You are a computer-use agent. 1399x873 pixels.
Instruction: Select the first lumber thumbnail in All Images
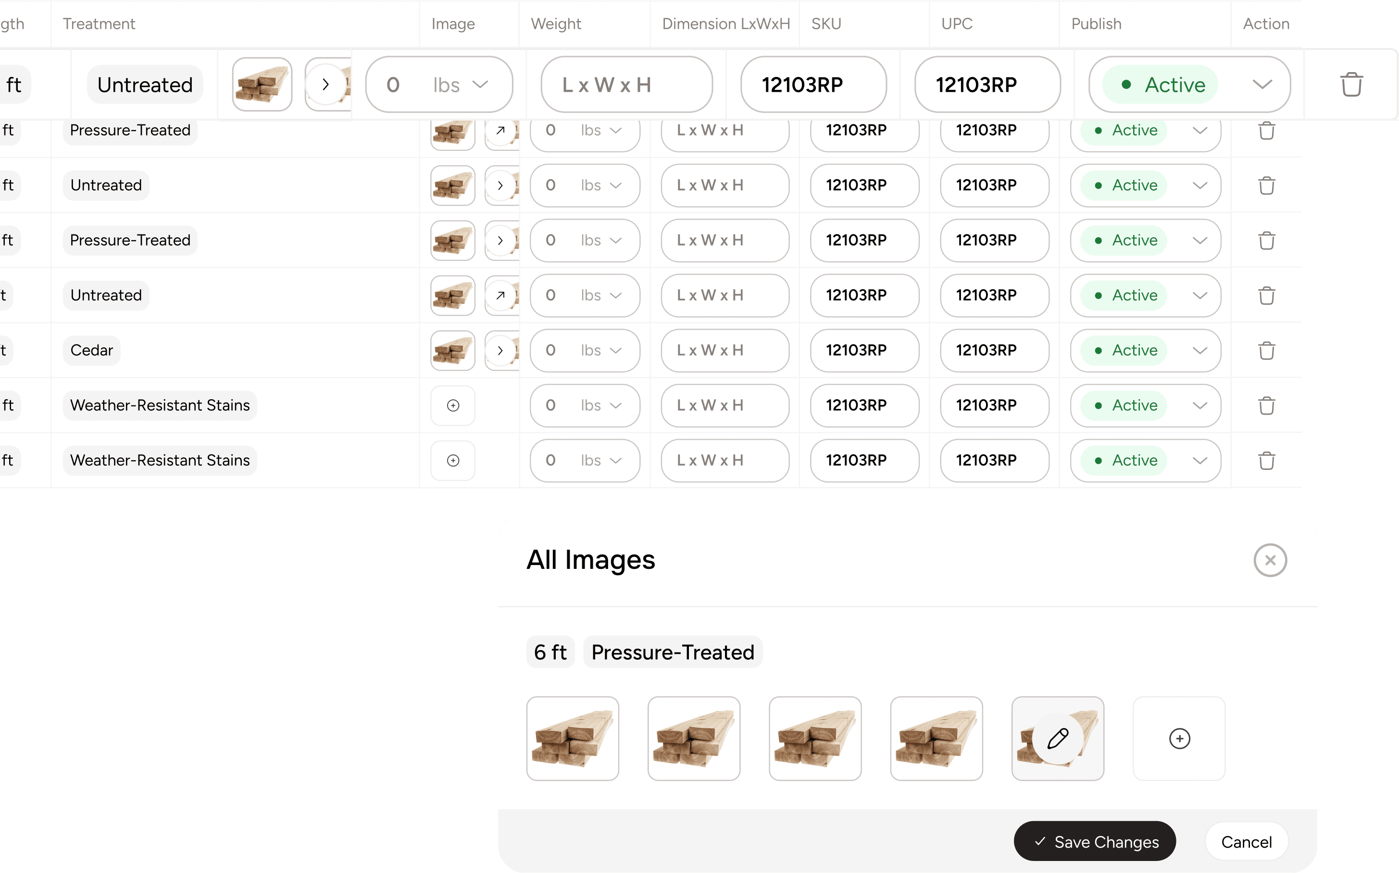tap(573, 738)
